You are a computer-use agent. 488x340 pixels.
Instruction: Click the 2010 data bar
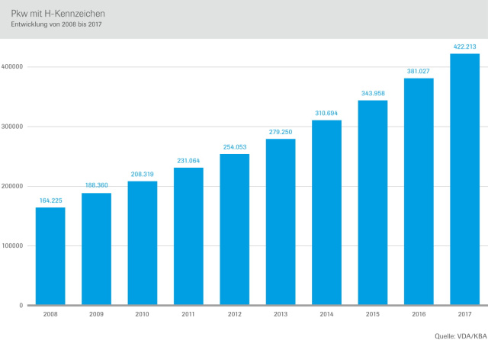tap(143, 243)
